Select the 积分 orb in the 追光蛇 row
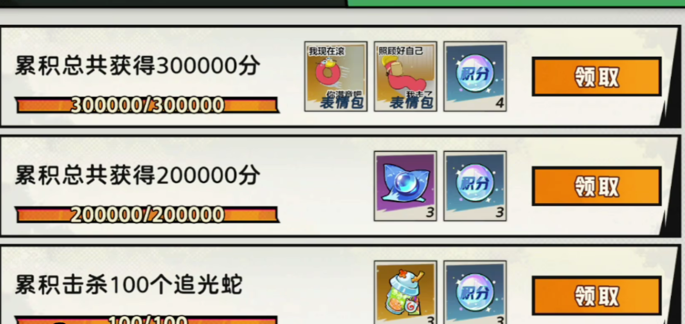Image resolution: width=685 pixels, height=324 pixels. (x=475, y=293)
